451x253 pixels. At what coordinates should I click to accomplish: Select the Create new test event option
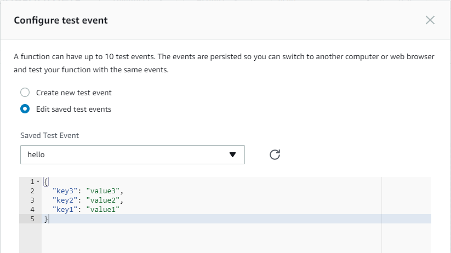click(25, 93)
